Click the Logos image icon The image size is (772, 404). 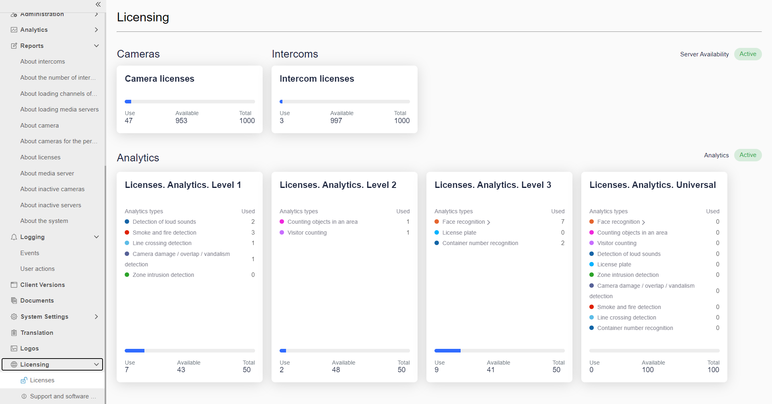point(14,348)
